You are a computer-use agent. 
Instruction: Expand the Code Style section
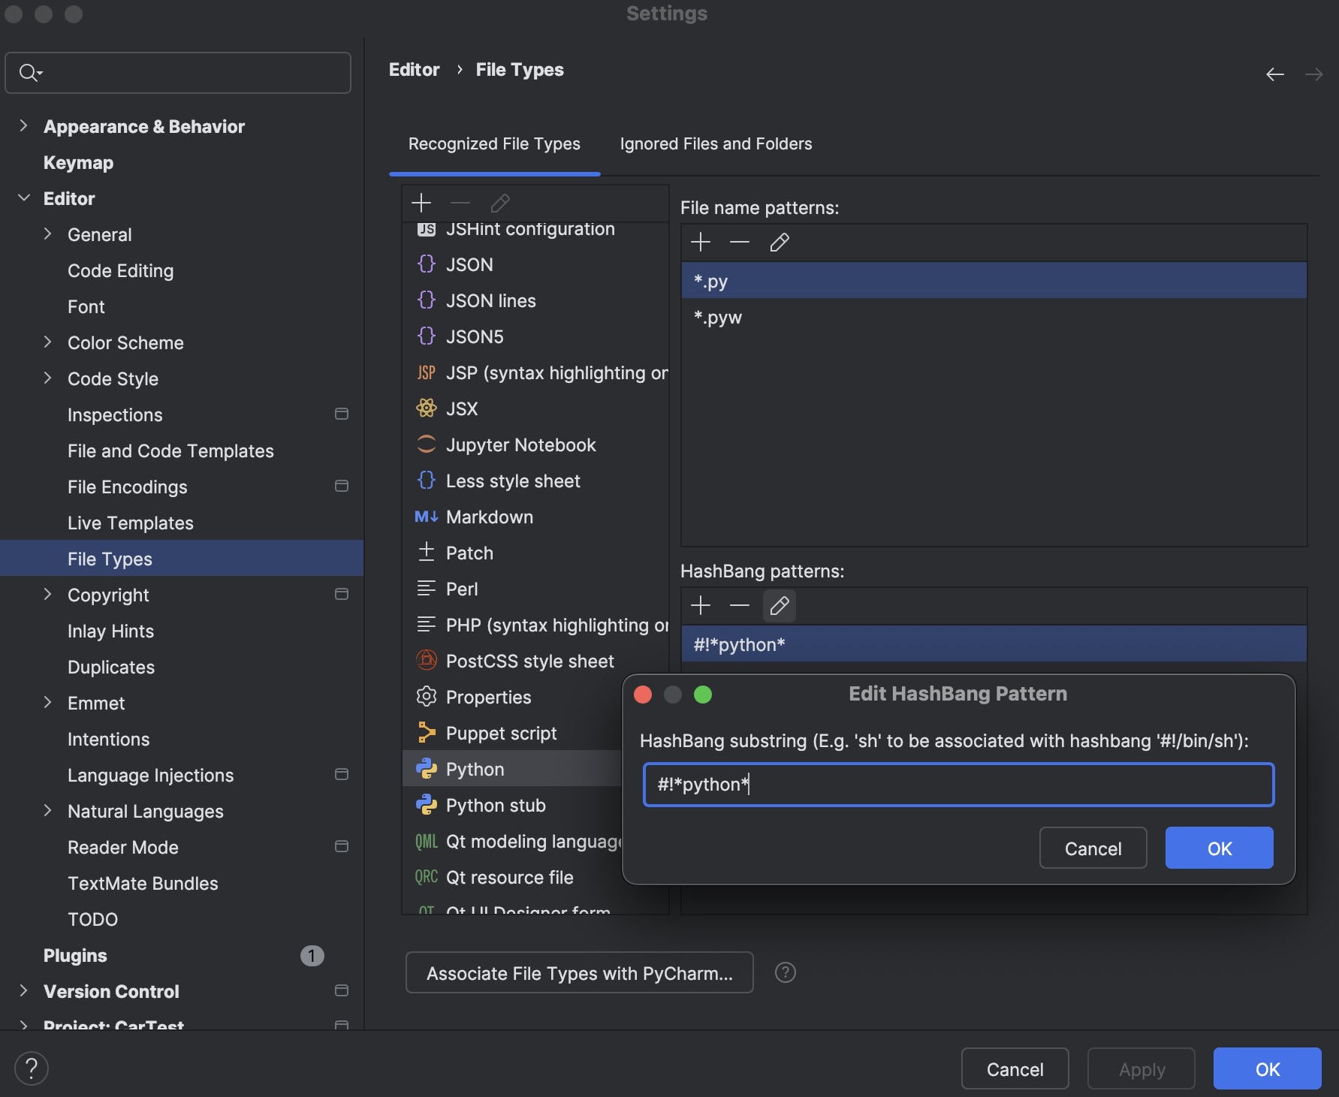(x=47, y=378)
